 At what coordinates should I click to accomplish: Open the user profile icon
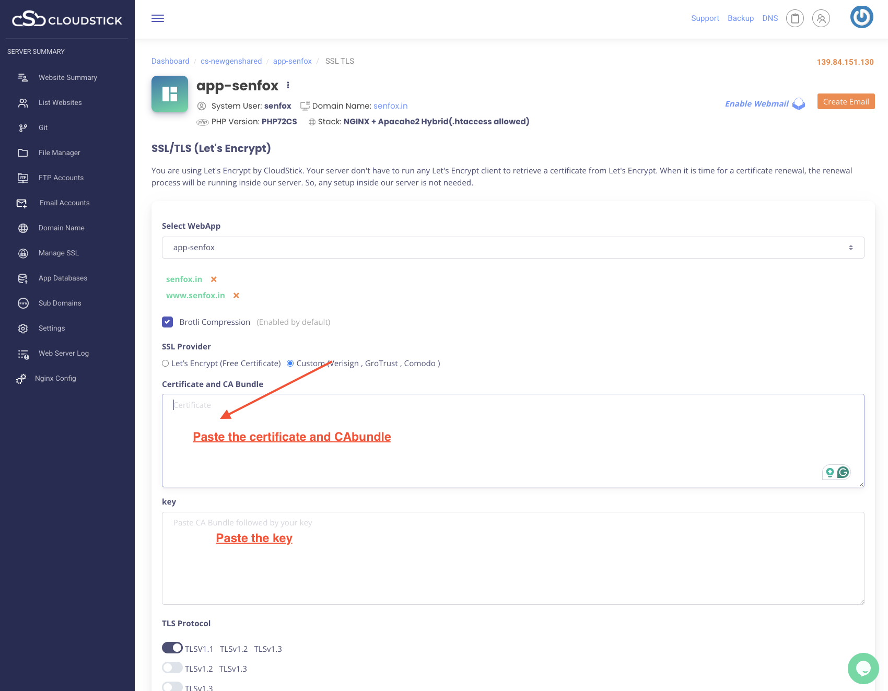tap(821, 19)
